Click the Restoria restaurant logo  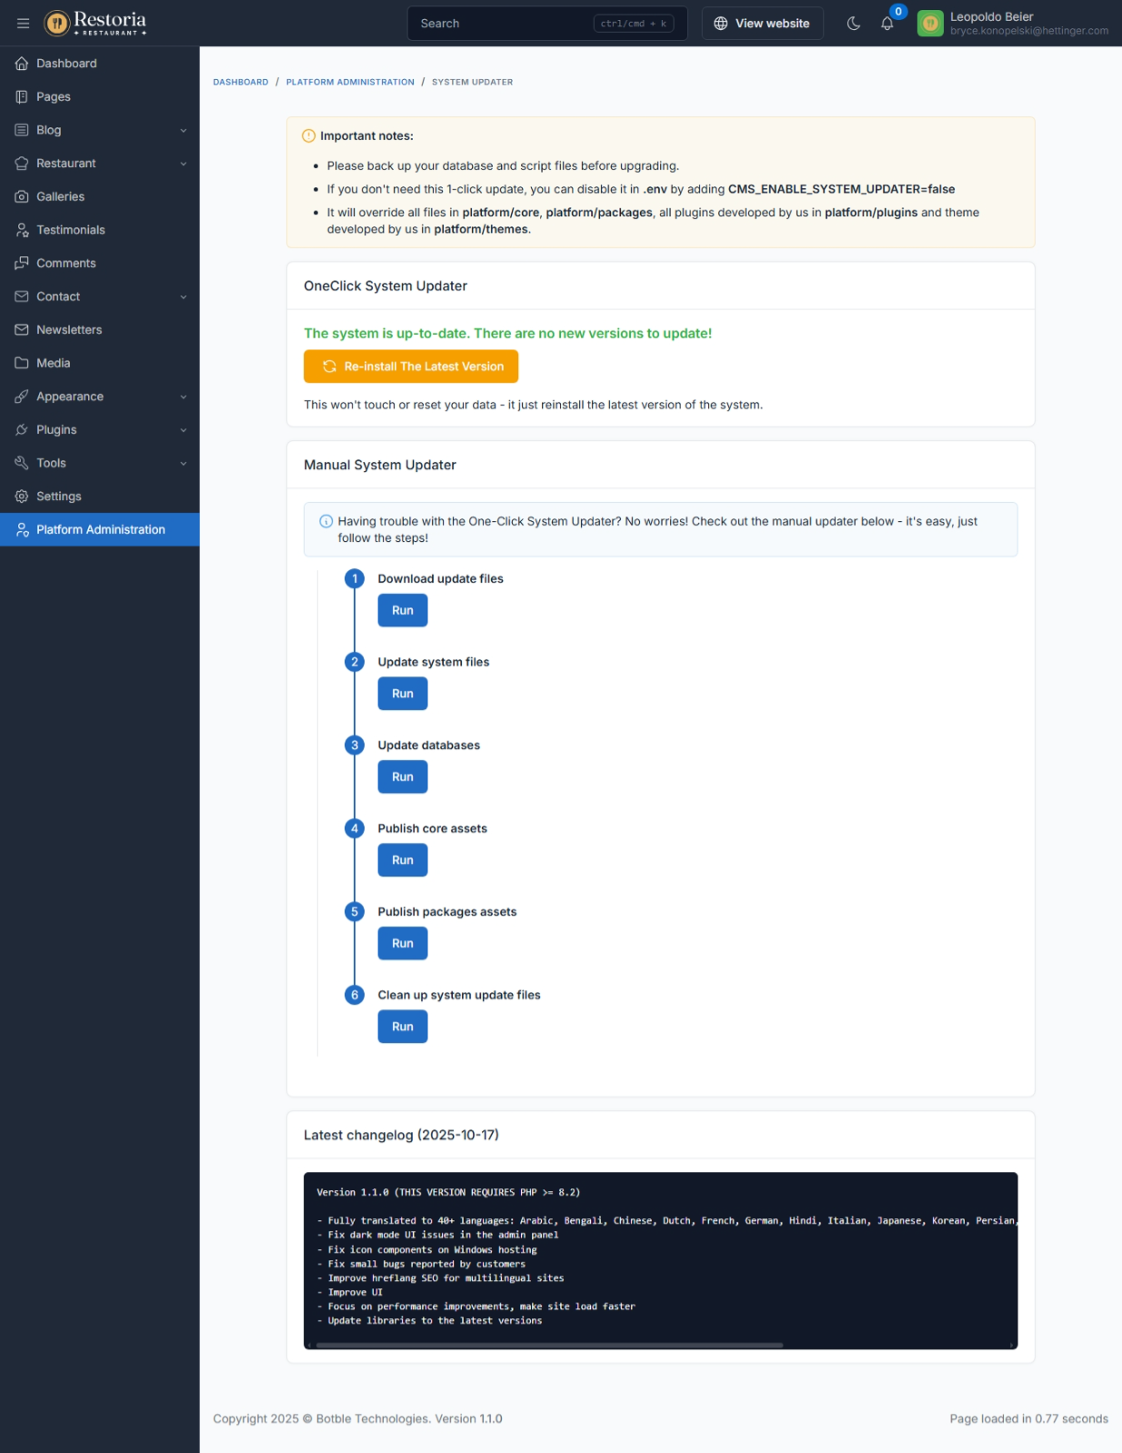pyautogui.click(x=95, y=23)
